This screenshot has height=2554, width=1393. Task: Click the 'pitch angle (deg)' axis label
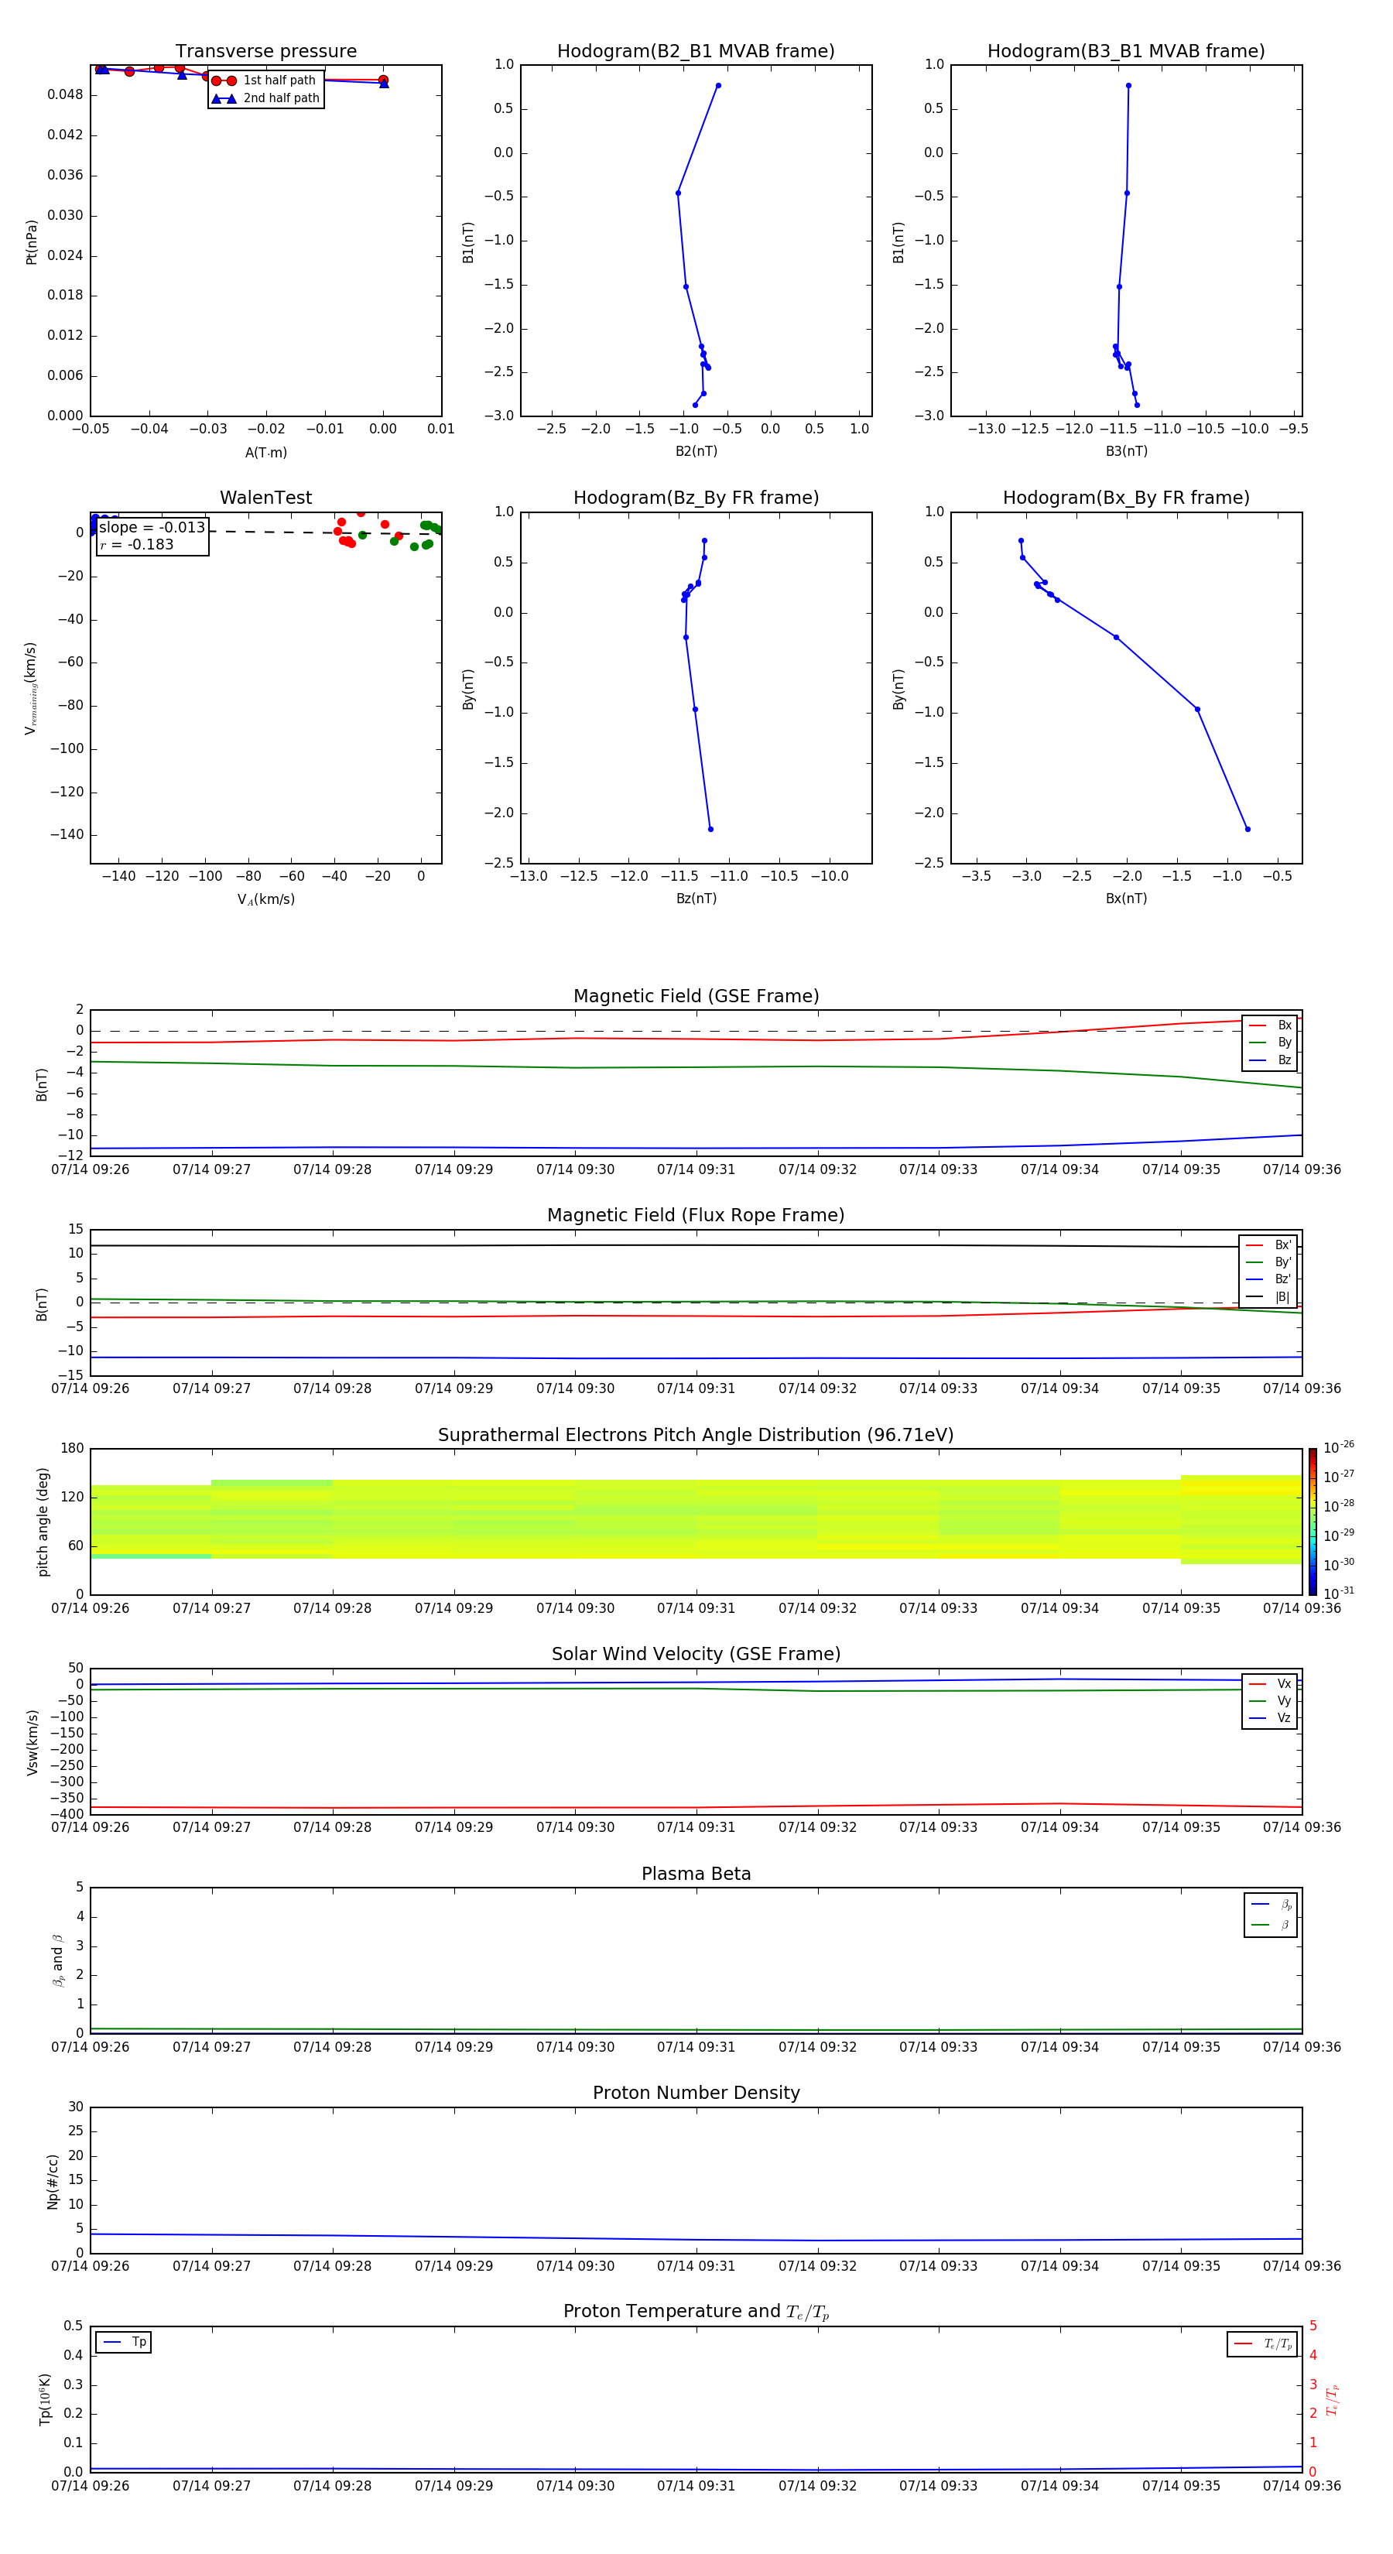point(43,1522)
